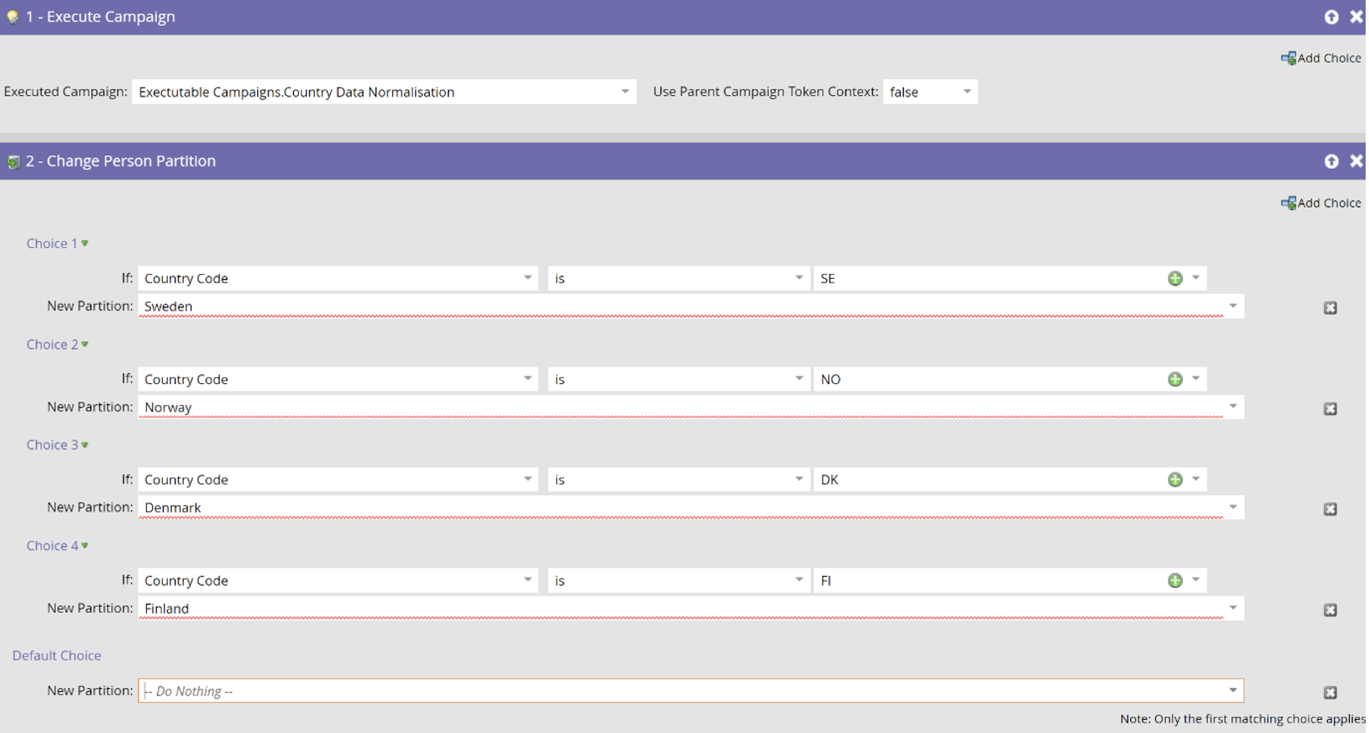Screen dimensions: 1369x733
Task: Move step 1 Execute Campaign up
Action: tap(1331, 17)
